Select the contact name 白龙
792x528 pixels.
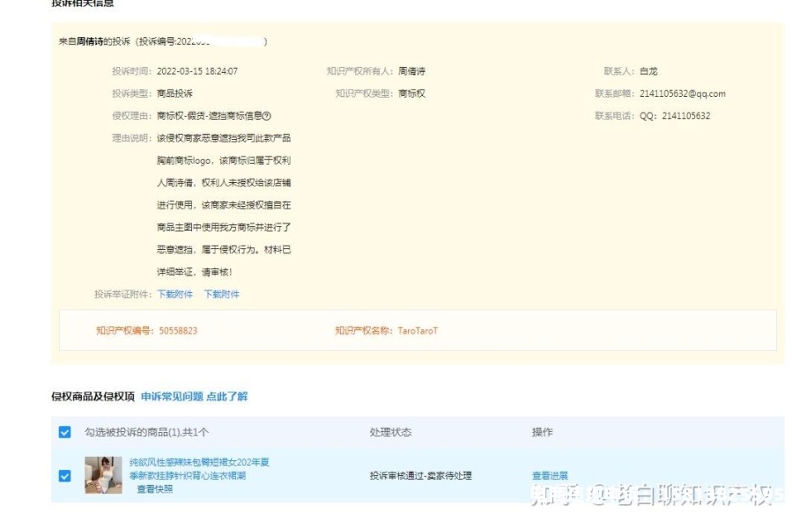pyautogui.click(x=648, y=71)
